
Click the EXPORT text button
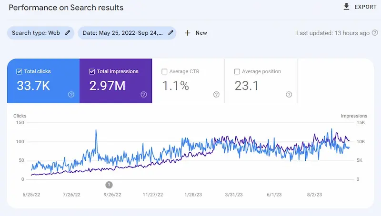(365, 7)
